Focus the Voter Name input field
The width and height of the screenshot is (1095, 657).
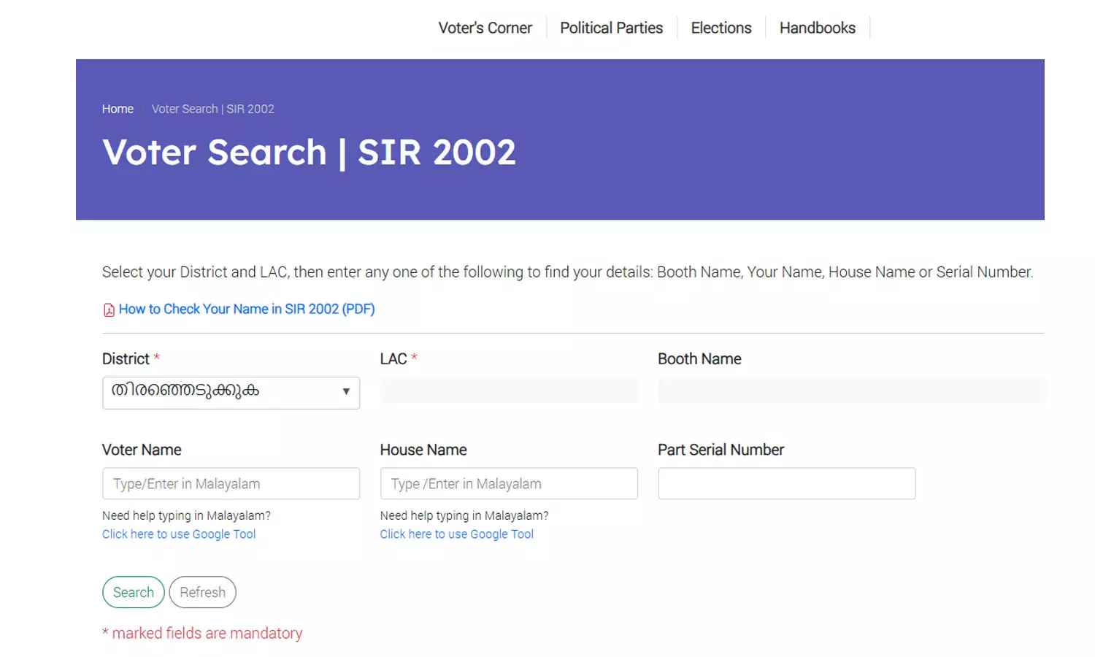pos(231,483)
